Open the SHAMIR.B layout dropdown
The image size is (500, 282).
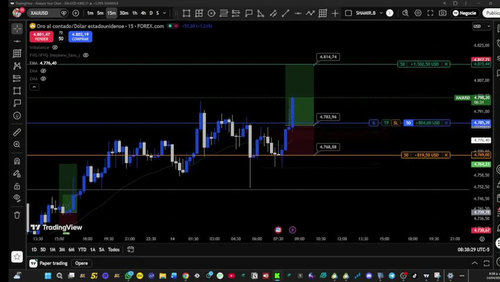pos(369,13)
